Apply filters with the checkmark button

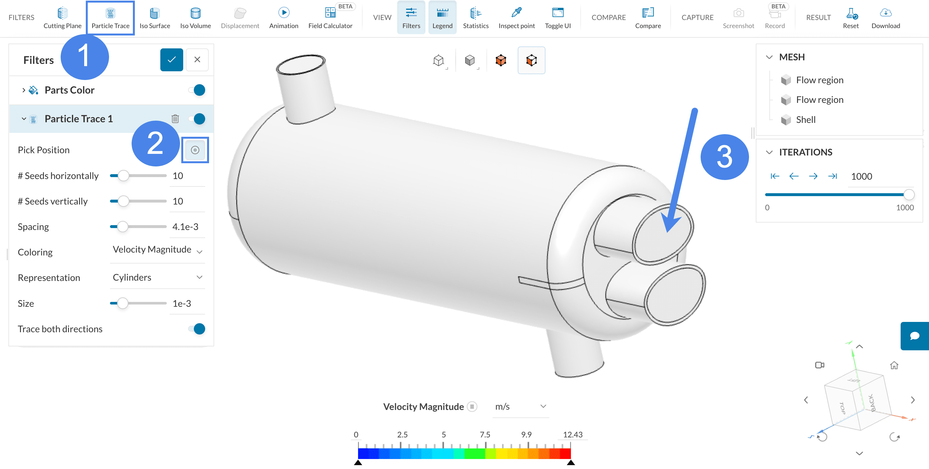click(x=172, y=60)
